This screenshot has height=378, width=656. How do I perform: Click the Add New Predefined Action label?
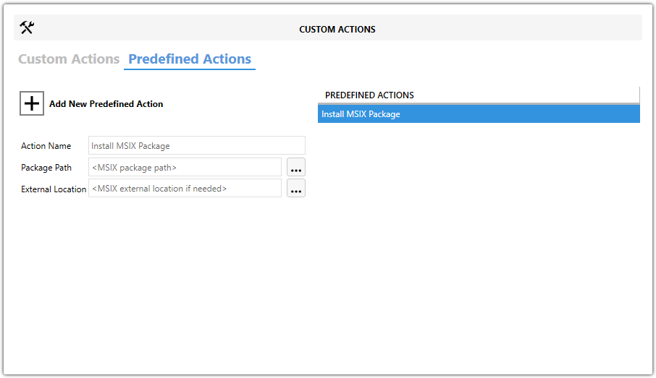[x=106, y=104]
